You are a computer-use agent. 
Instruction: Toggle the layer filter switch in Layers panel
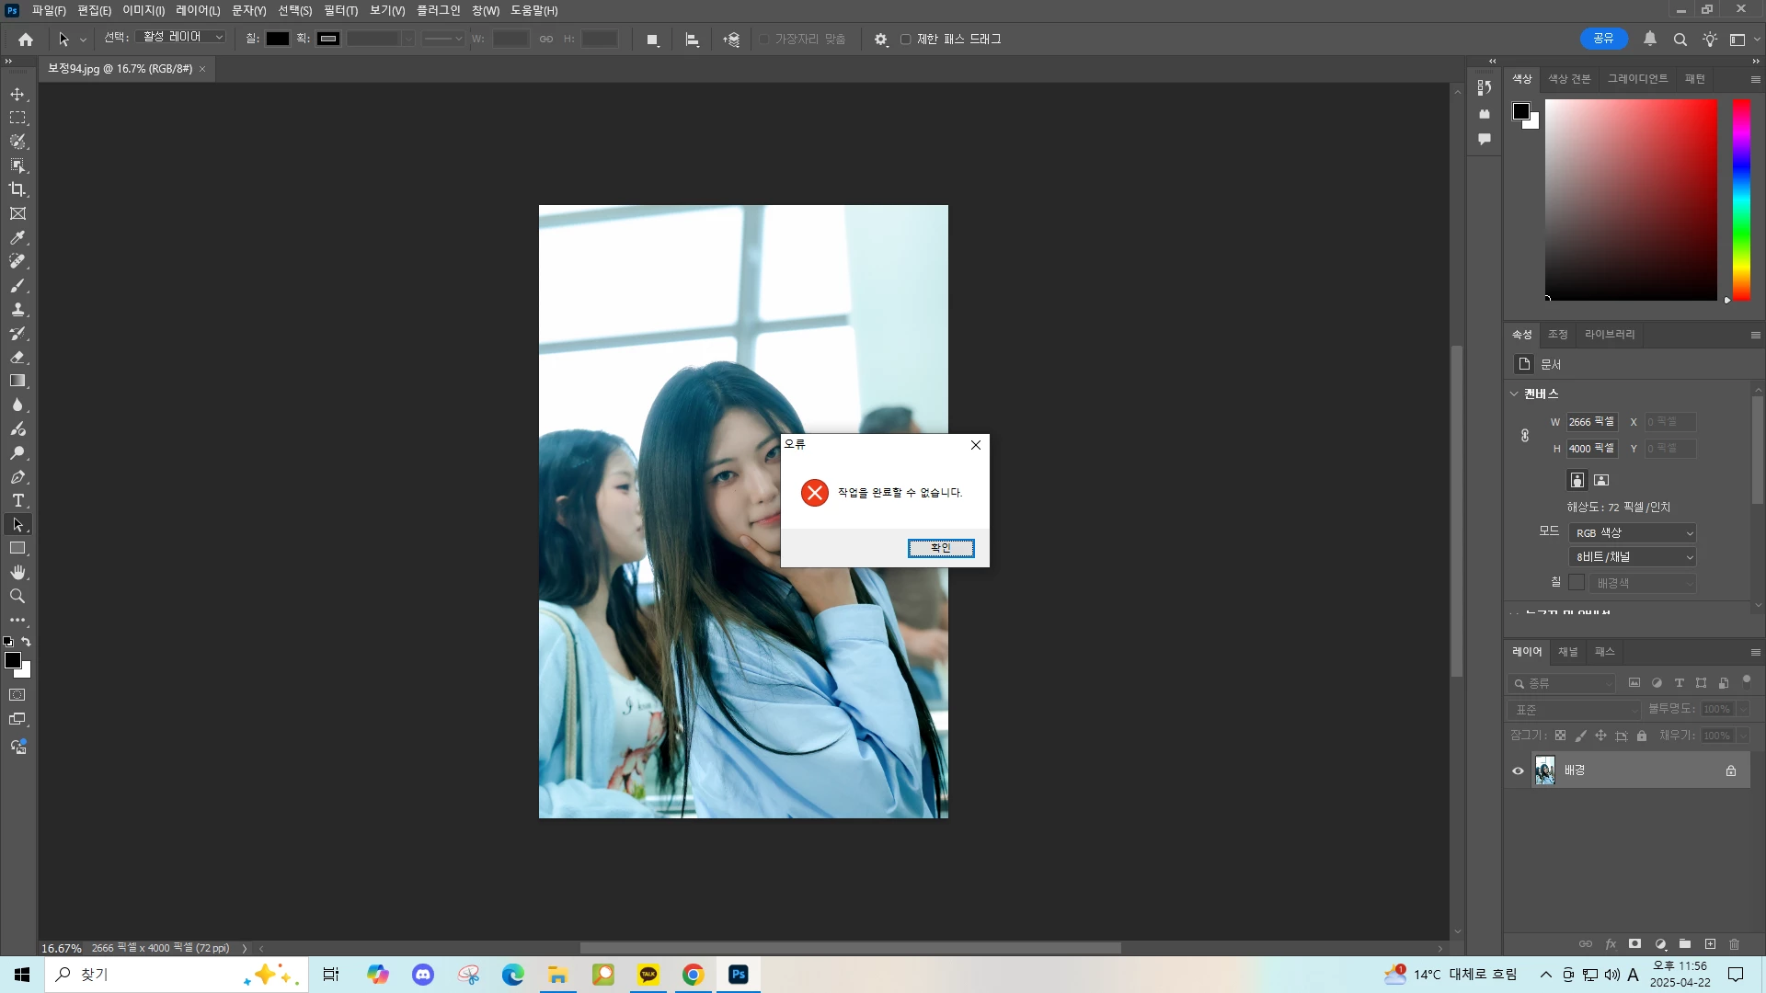point(1746,681)
